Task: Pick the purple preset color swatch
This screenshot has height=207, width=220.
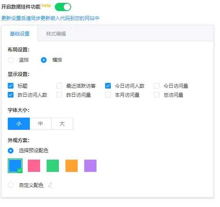Action: (x=90, y=166)
